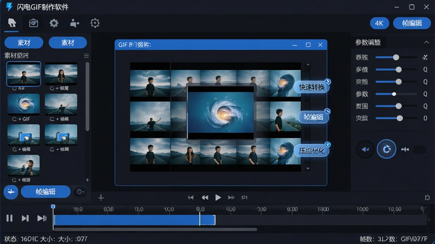Click the yellow marker on the timeline clip
The image size is (435, 244).
click(200, 219)
